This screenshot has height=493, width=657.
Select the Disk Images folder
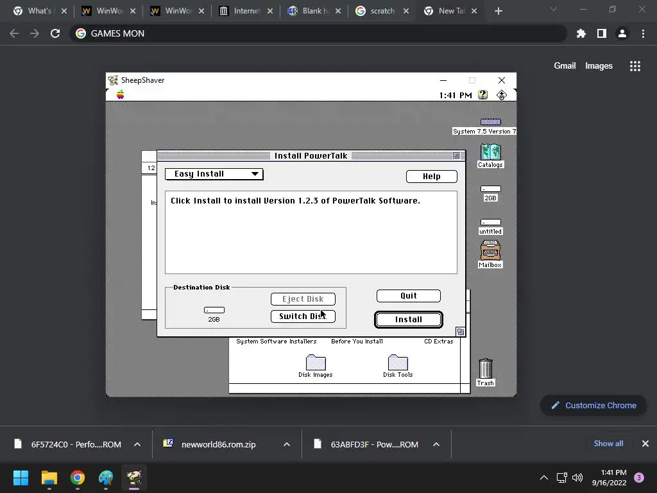tap(316, 362)
